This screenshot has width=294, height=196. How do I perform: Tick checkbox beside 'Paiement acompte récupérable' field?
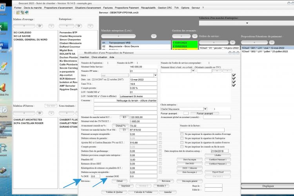[x=160, y=134]
